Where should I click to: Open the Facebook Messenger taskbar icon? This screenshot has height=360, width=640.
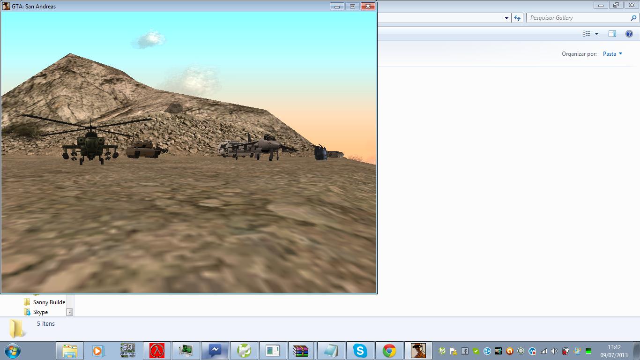pyautogui.click(x=215, y=351)
